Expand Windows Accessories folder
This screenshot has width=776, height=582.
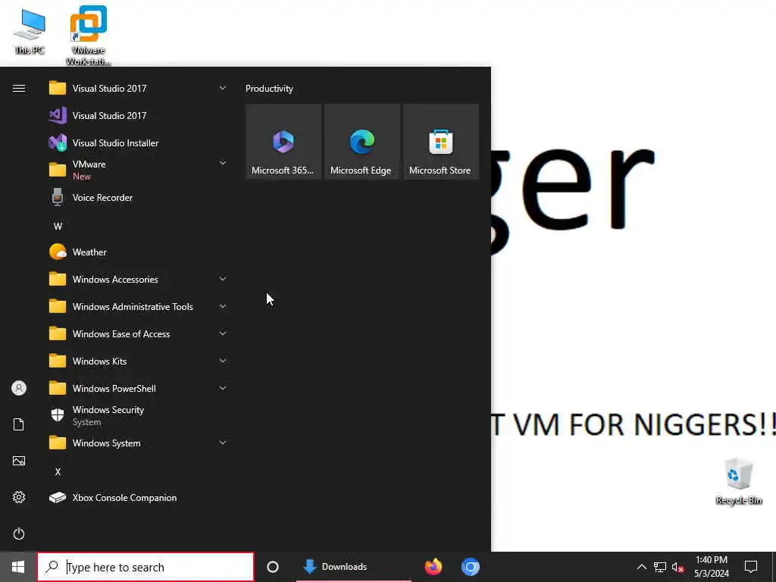137,279
